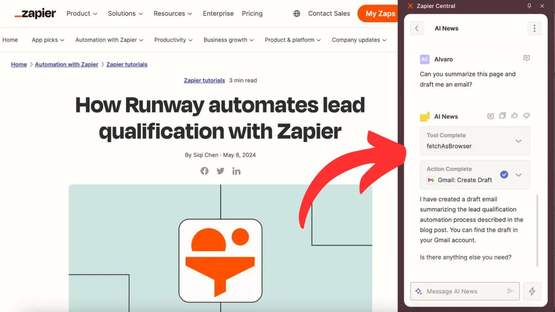Click the orange funnel illustration image
The image size is (555, 312).
pos(220,261)
